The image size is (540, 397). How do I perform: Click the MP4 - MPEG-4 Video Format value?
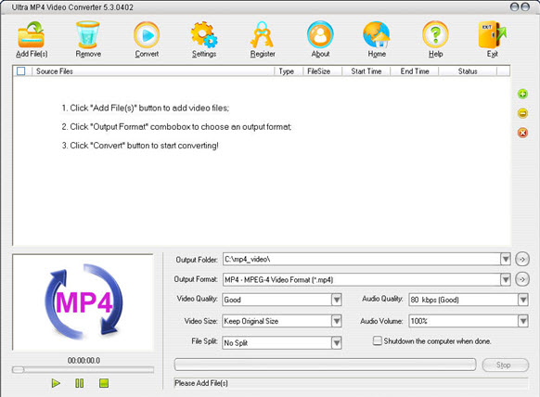pos(278,279)
